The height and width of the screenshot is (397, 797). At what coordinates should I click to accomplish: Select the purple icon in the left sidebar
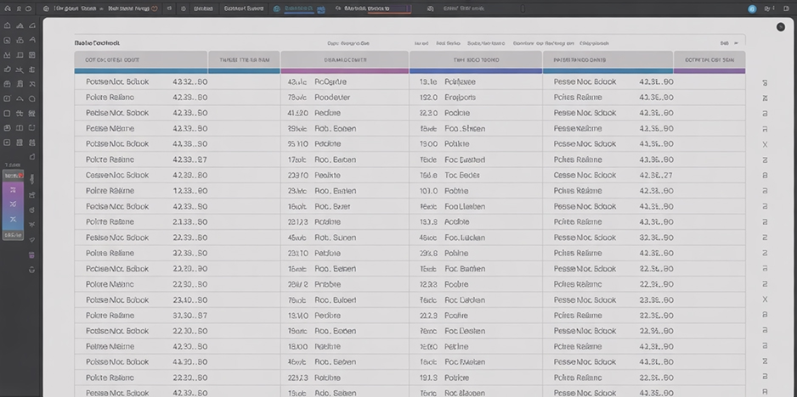[32, 254]
